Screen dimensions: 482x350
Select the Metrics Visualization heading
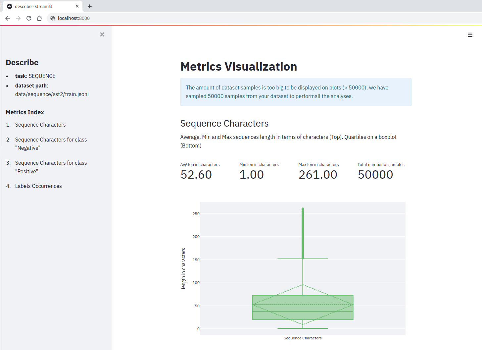tap(239, 67)
